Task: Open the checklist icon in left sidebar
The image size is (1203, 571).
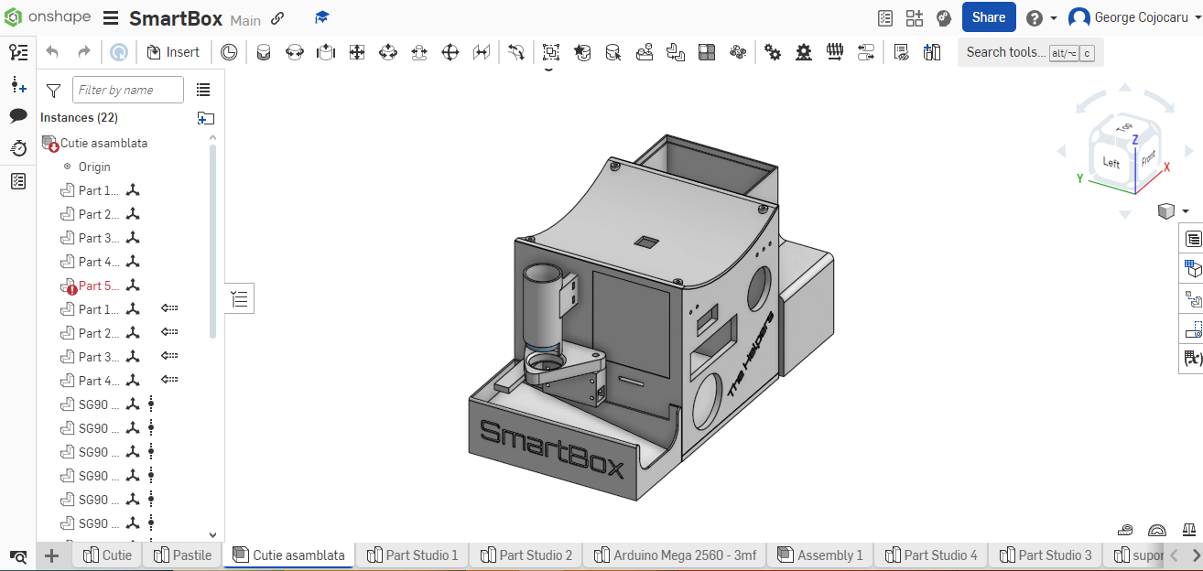Action: (x=18, y=181)
